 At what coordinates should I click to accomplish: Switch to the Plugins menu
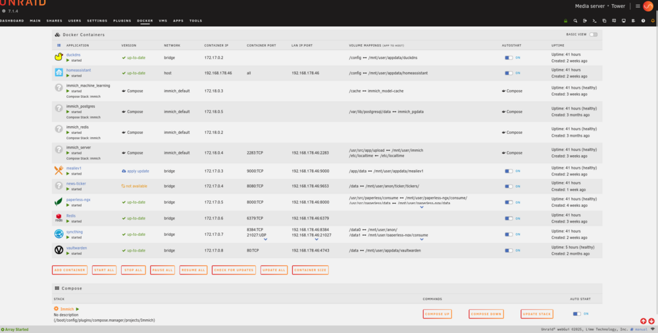point(122,20)
